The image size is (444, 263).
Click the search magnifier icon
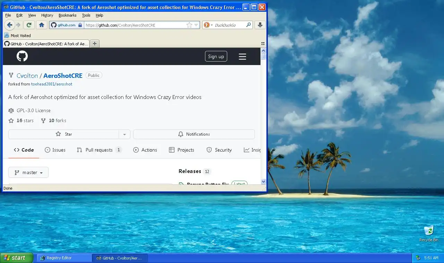(248, 25)
